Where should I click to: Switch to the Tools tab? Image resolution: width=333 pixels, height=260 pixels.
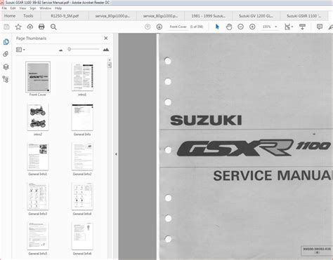coord(28,16)
